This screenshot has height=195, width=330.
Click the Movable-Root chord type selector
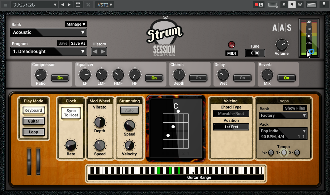point(231,114)
